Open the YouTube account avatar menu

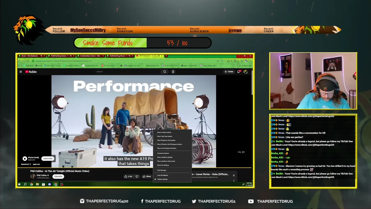pyautogui.click(x=245, y=72)
